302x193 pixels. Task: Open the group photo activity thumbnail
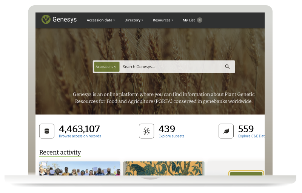click(x=80, y=168)
